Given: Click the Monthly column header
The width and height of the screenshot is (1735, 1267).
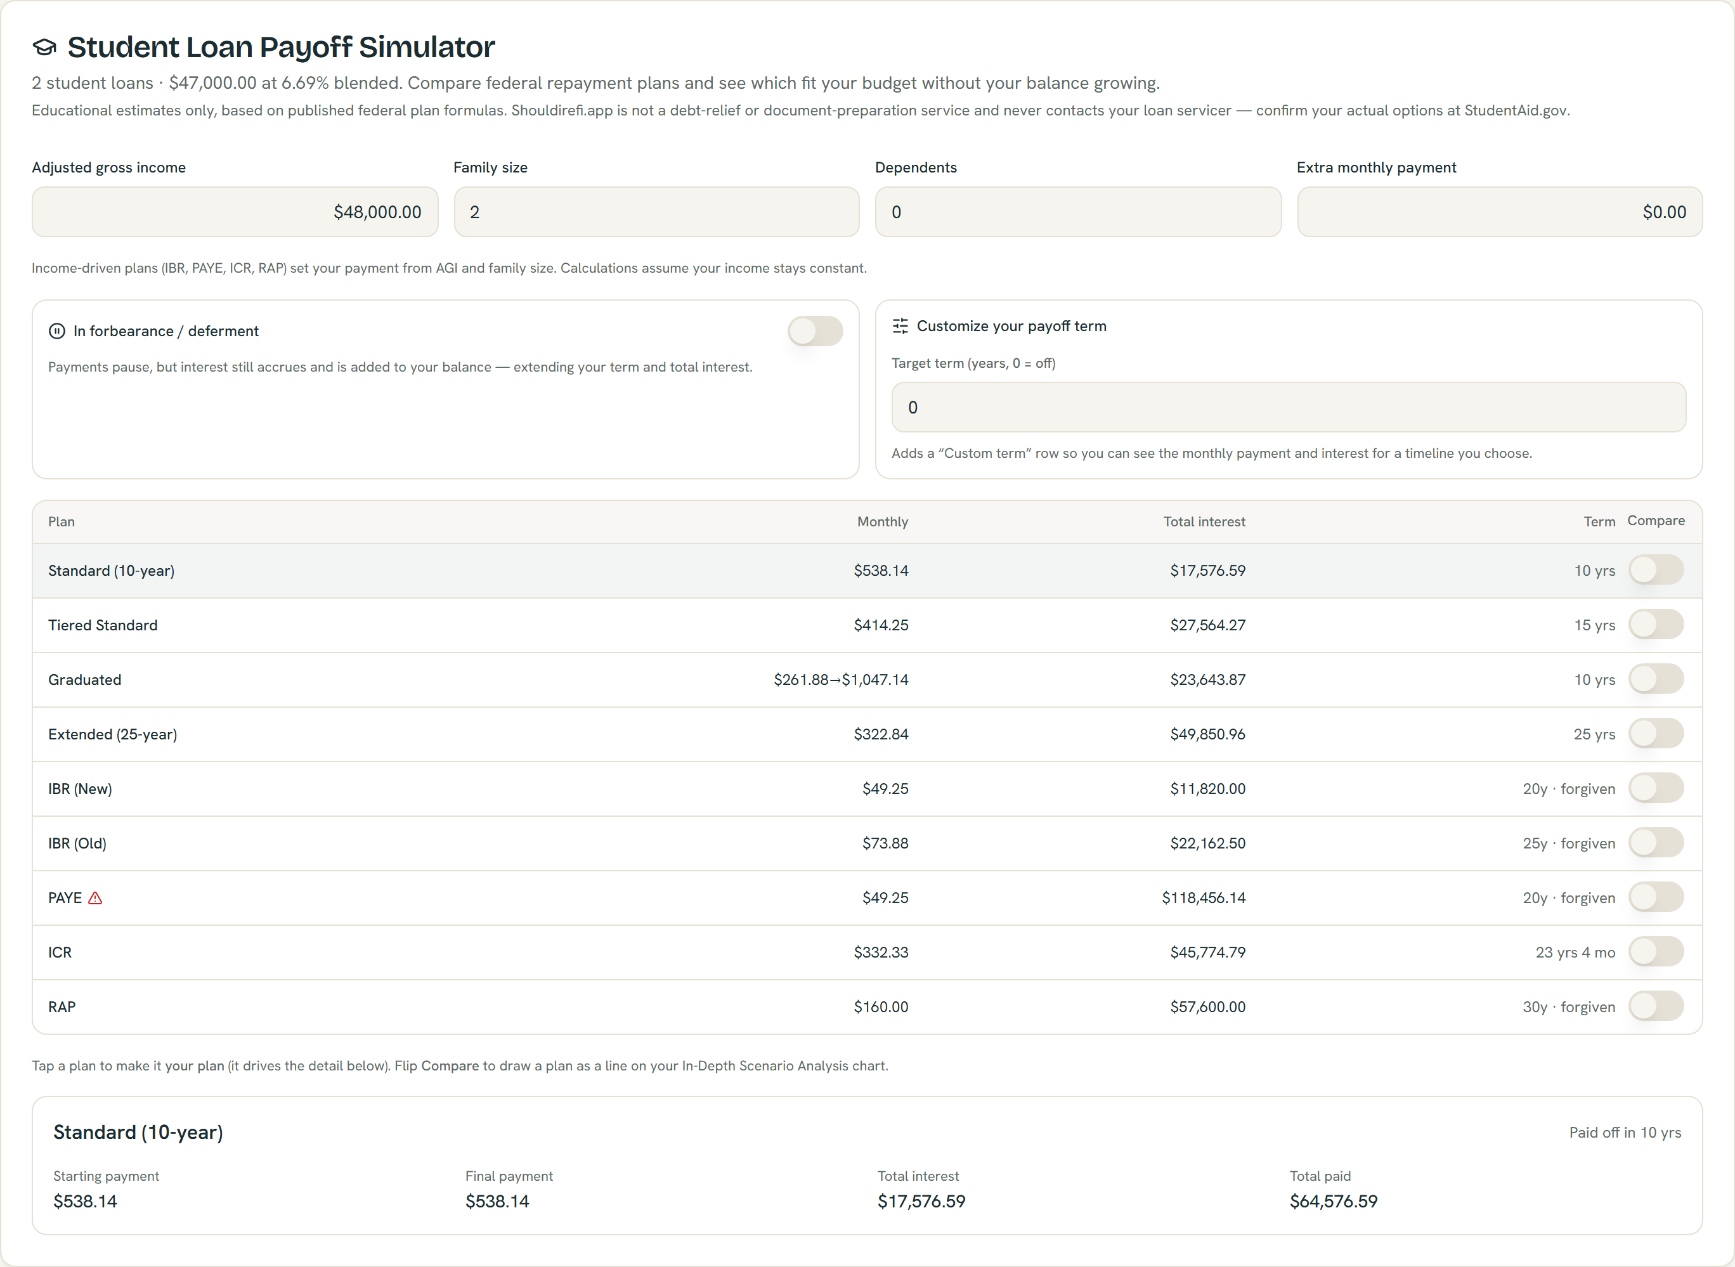Looking at the screenshot, I should point(882,521).
